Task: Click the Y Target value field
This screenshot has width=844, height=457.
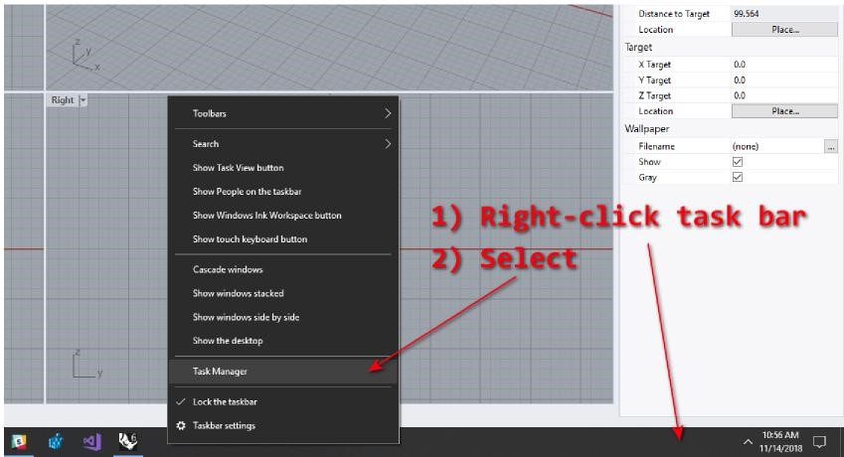Action: [x=784, y=79]
